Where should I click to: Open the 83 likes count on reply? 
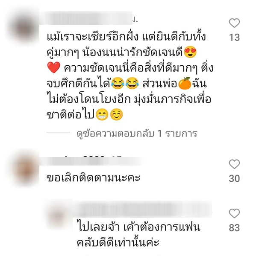(234, 227)
